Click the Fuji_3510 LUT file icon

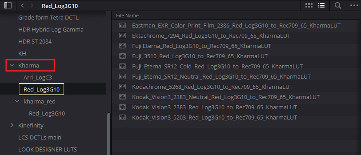[x=122, y=56]
